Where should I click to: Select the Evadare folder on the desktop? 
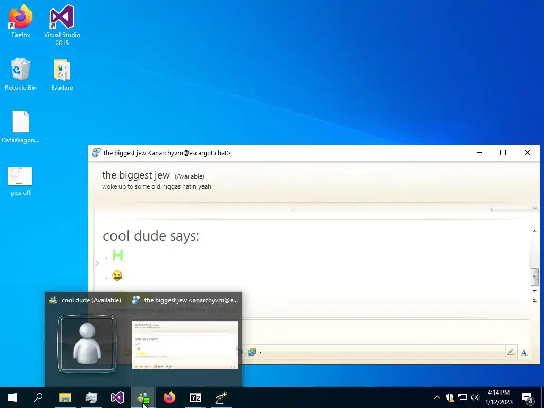pyautogui.click(x=62, y=74)
